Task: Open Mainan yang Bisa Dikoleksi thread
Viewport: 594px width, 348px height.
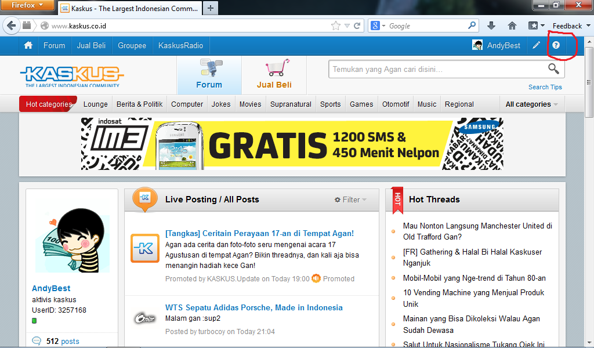Action: (472, 324)
